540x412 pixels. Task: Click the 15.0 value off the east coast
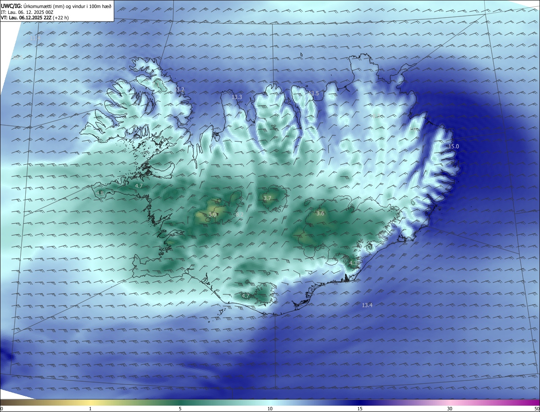tap(454, 146)
